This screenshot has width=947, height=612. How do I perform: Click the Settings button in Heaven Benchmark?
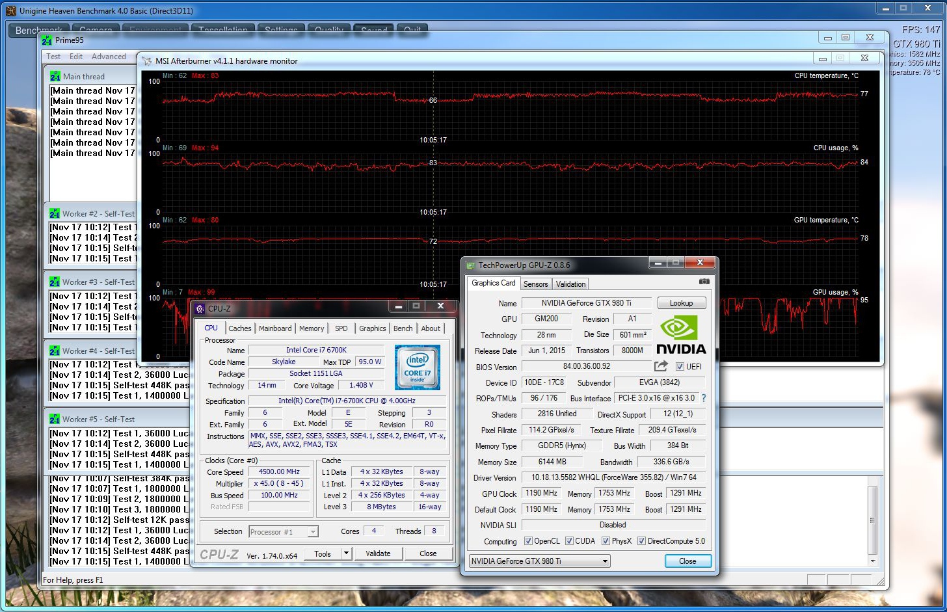pos(281,30)
